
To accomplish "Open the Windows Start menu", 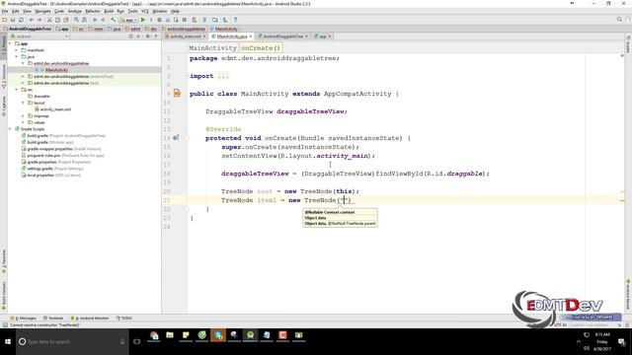I will click(x=8, y=341).
